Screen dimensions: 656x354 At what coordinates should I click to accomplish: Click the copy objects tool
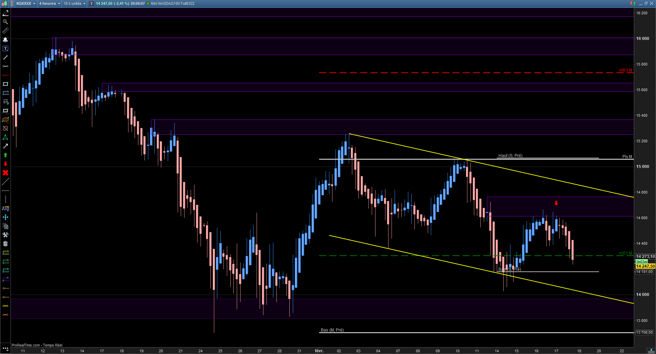click(x=5, y=226)
